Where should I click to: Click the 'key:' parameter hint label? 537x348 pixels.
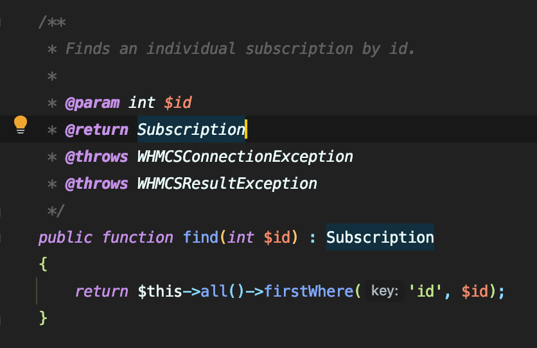(x=385, y=291)
